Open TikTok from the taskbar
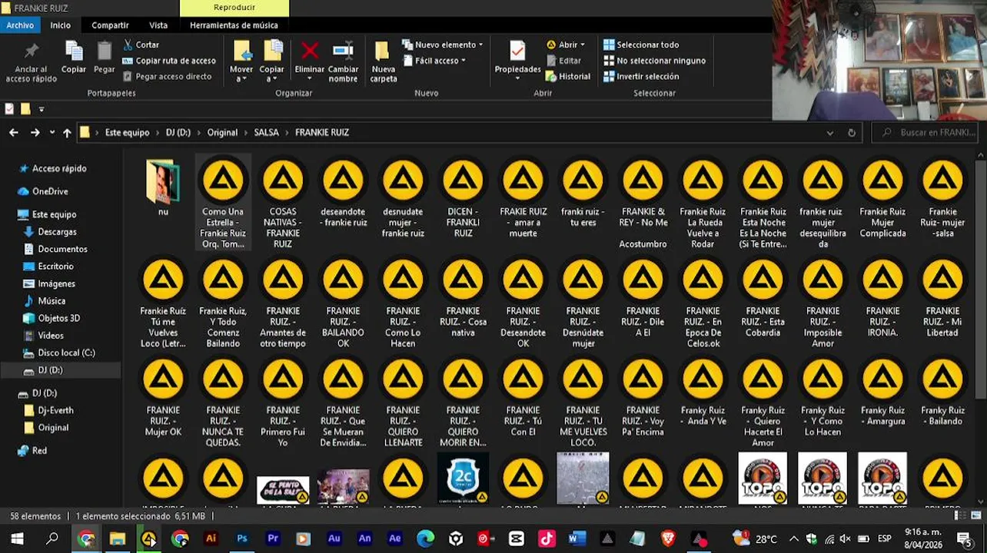This screenshot has width=987, height=553. coord(547,538)
